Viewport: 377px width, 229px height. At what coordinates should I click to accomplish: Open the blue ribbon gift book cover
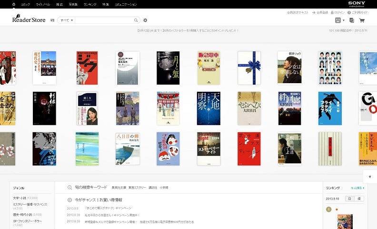pos(249,68)
